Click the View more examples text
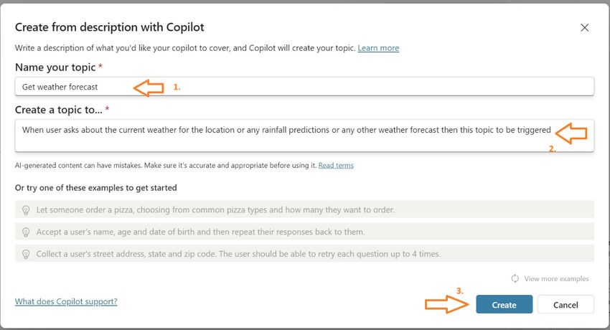 (x=556, y=279)
